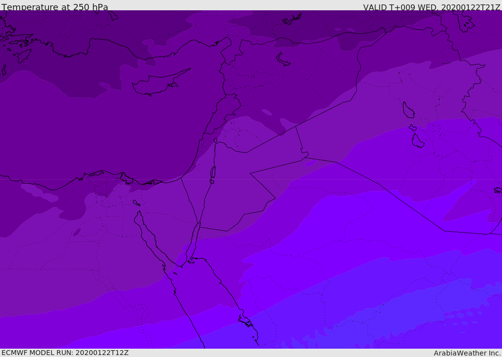The width and height of the screenshot is (502, 357).
Task: Click the 'VALID T+009 WED. 20200122T21Z' label
Action: pos(431,7)
